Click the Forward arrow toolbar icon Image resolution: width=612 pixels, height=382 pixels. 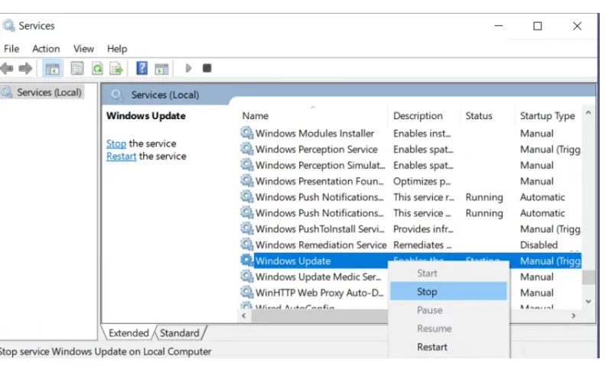pos(25,69)
